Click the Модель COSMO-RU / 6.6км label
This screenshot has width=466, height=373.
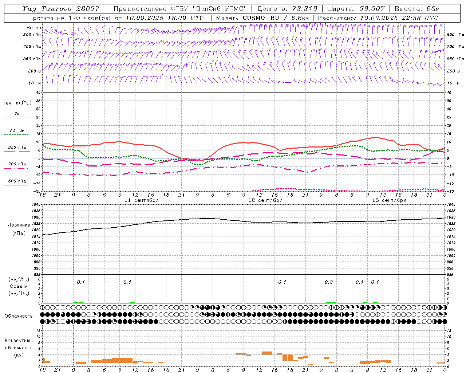click(262, 18)
